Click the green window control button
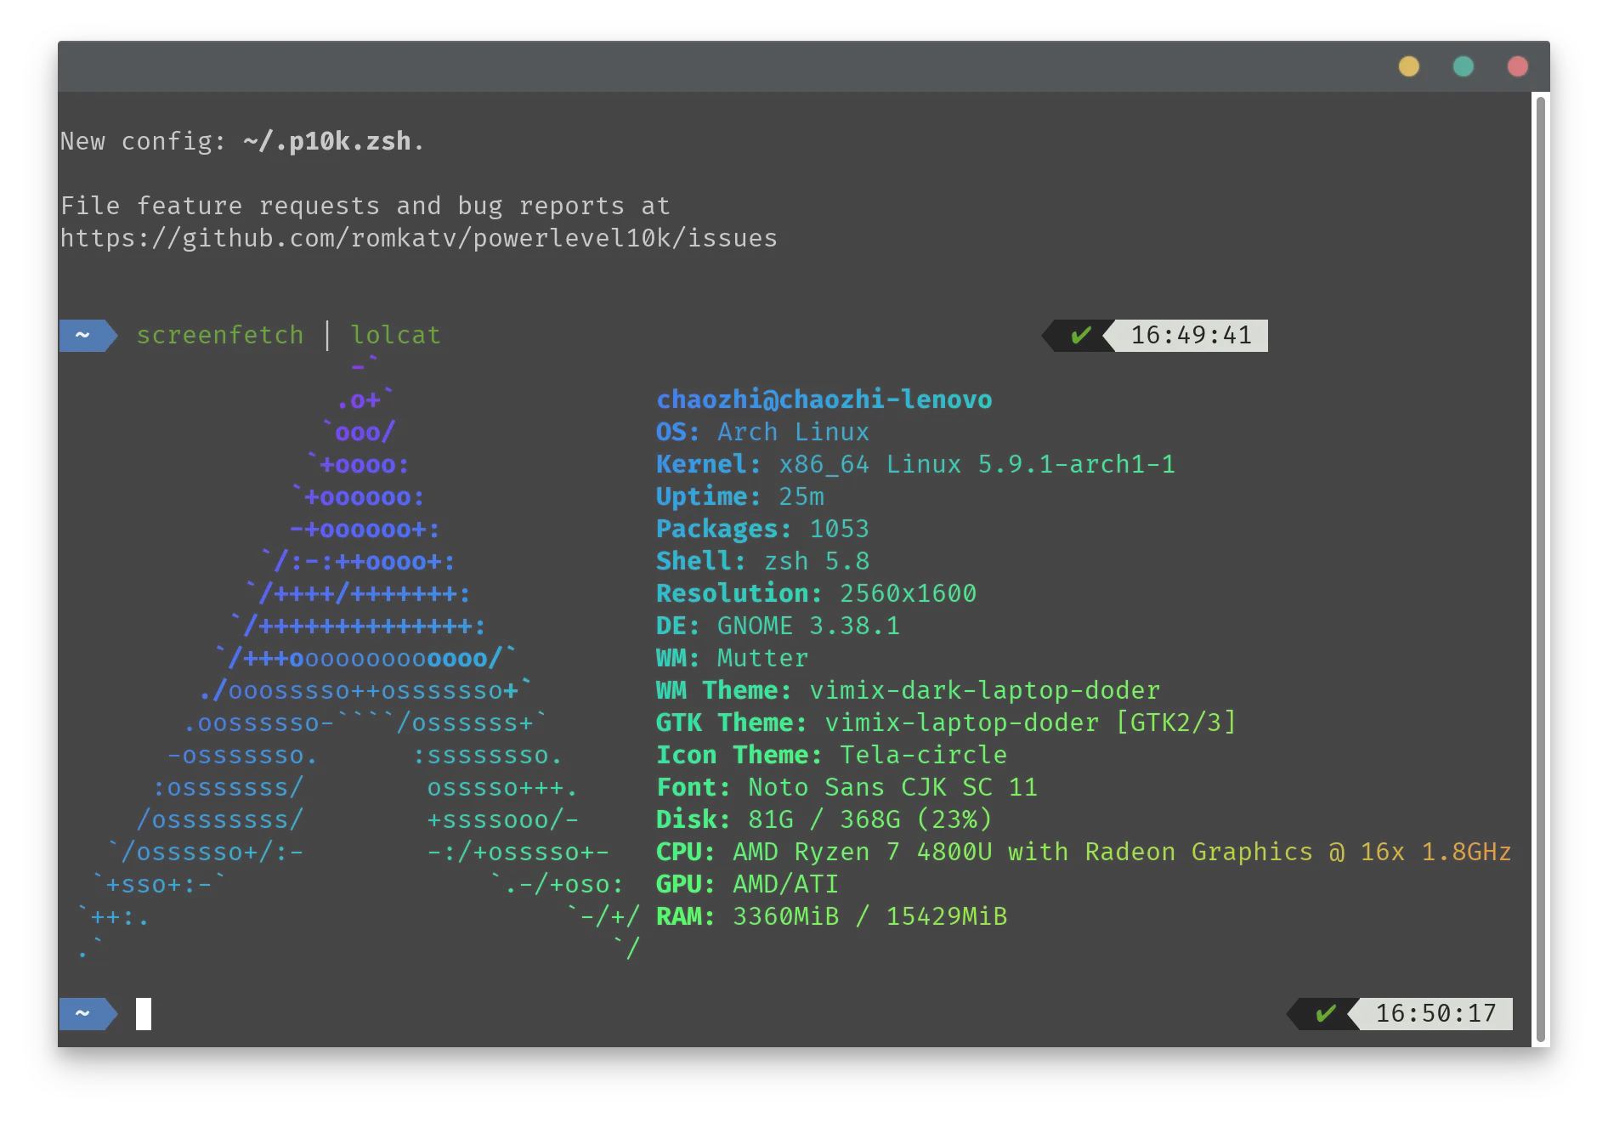1608x1122 pixels. [1463, 66]
